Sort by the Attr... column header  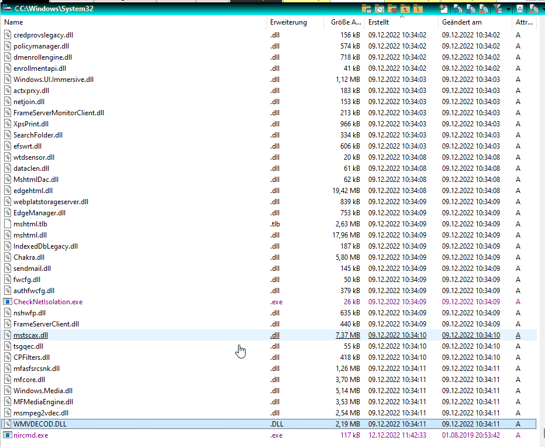[x=524, y=22]
